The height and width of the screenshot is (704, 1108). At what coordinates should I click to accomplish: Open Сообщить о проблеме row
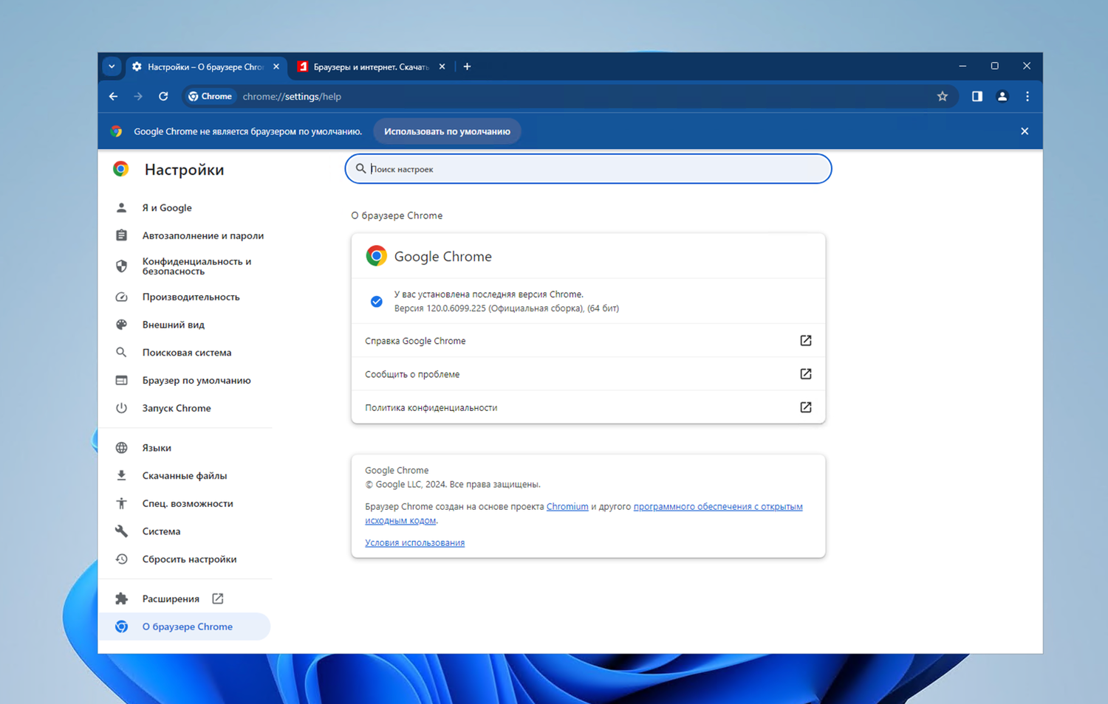tap(588, 374)
